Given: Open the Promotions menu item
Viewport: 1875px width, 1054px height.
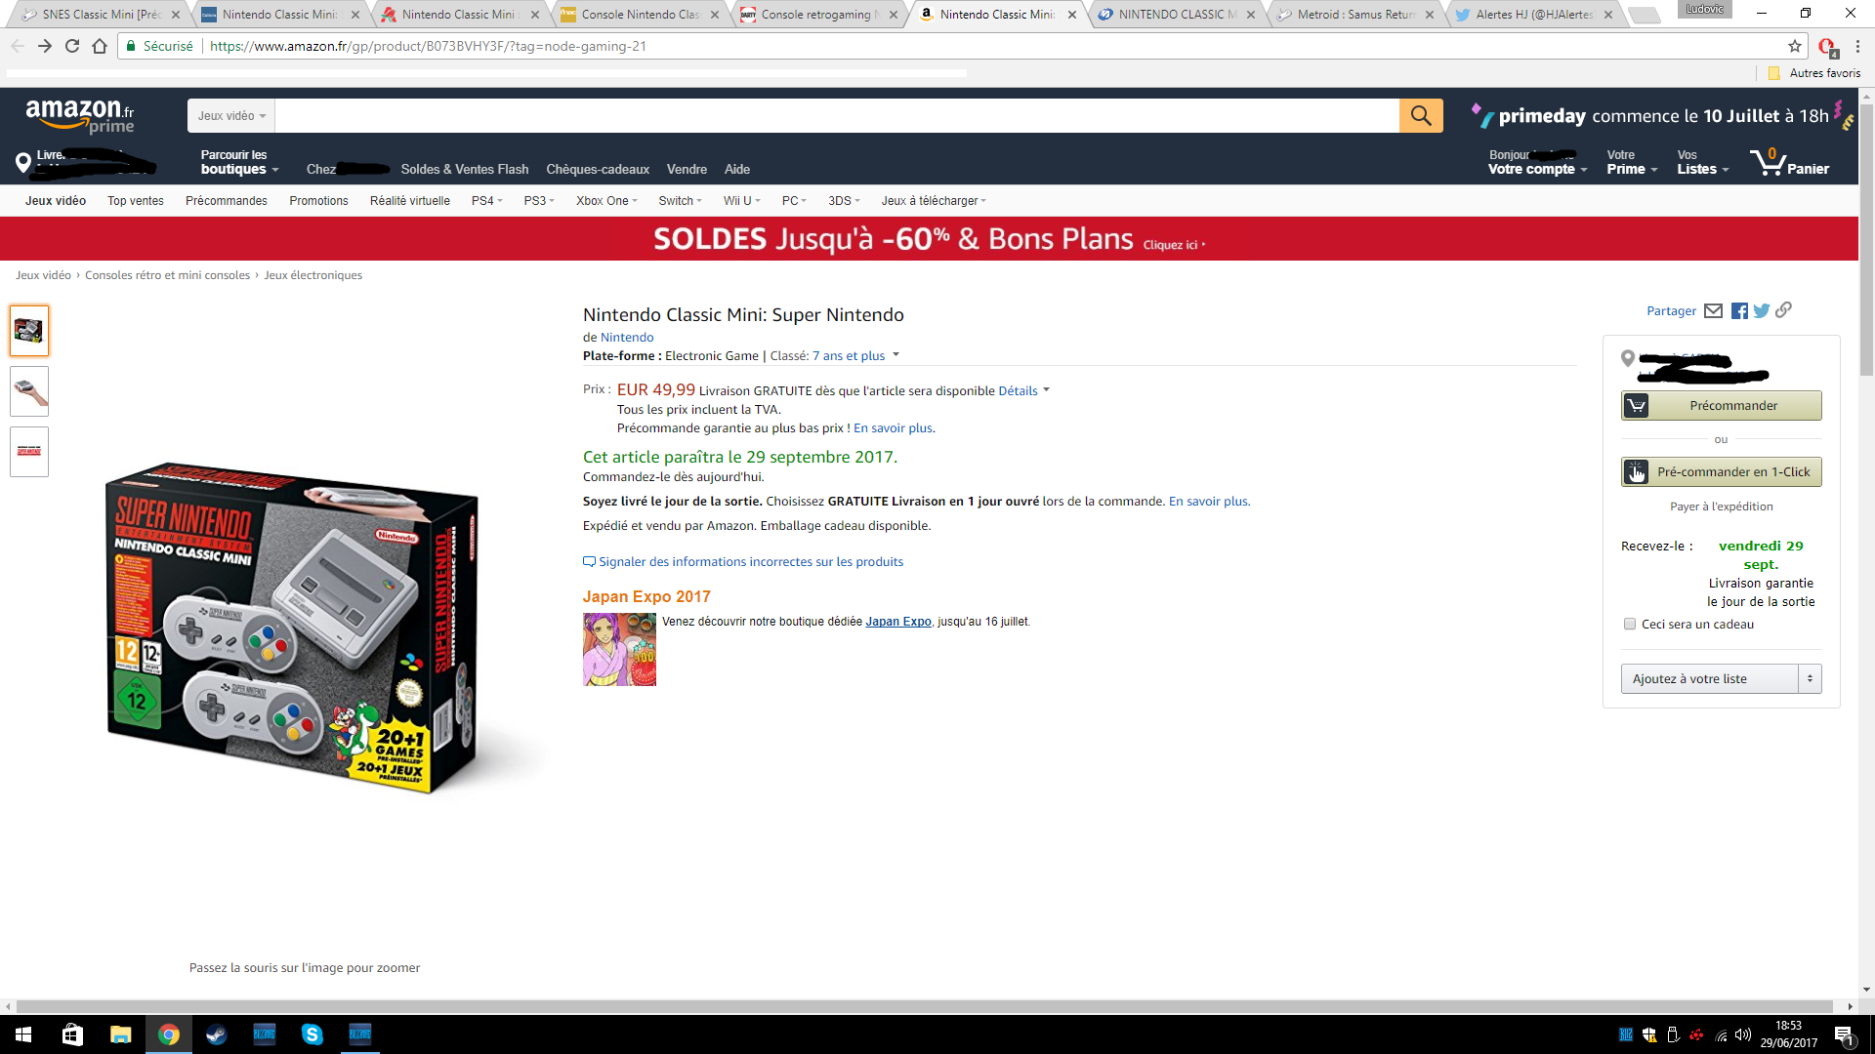Looking at the screenshot, I should (x=318, y=201).
